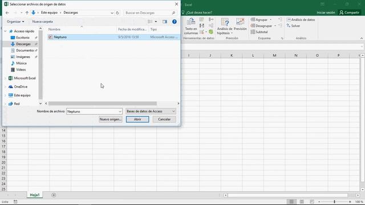Click Consolidar icon in data tools
The width and height of the screenshot is (365, 205).
211,19
